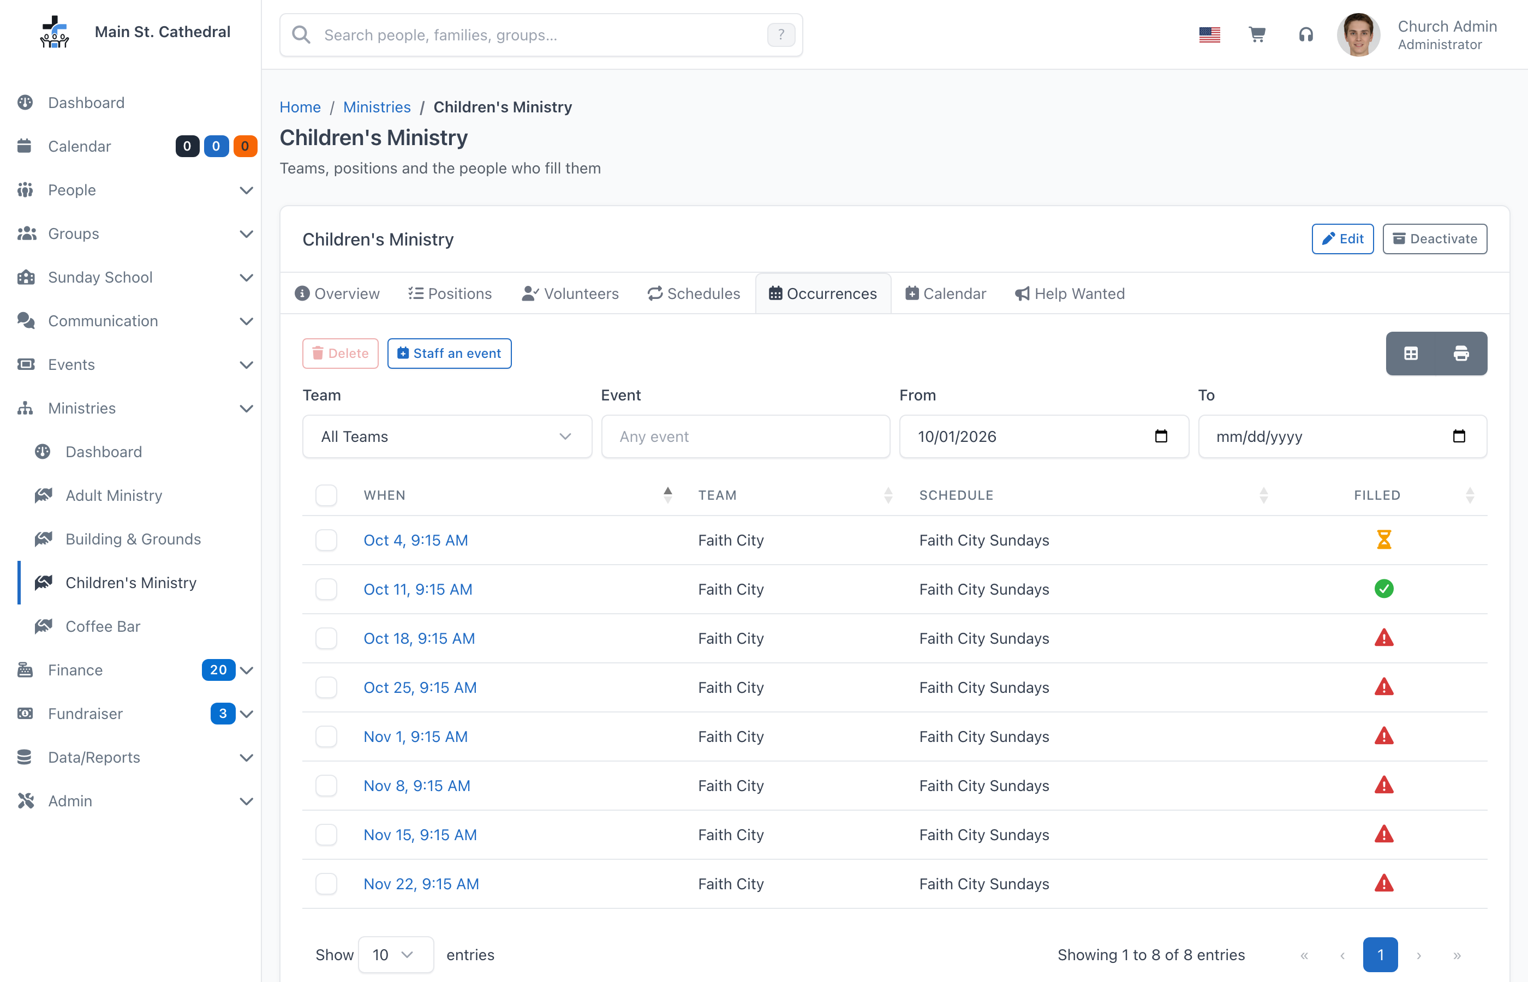Open the All Teams dropdown
1528x982 pixels.
pyautogui.click(x=447, y=436)
